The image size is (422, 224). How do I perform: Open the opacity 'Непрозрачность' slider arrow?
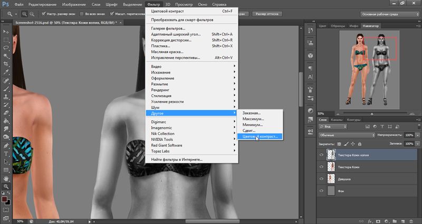click(x=418, y=135)
